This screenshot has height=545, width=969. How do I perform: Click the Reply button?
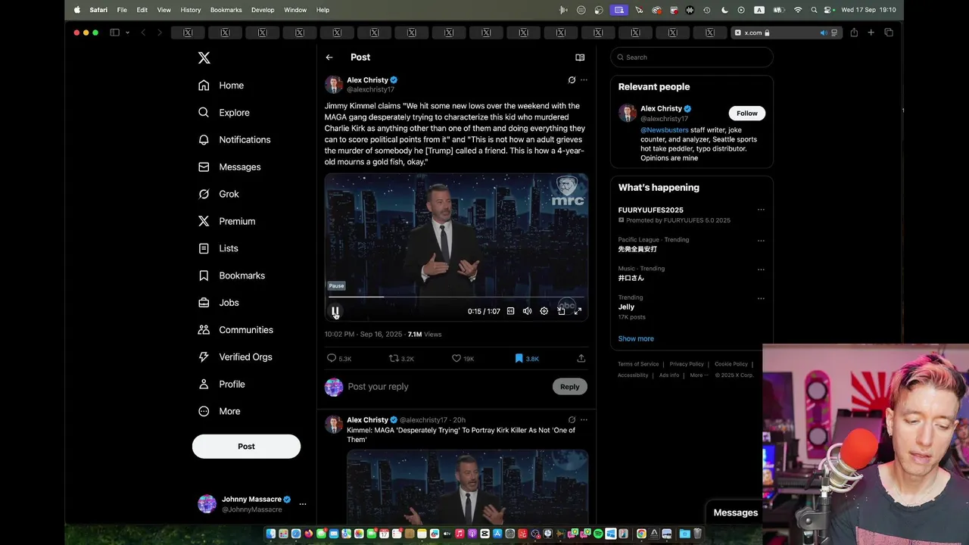point(570,387)
